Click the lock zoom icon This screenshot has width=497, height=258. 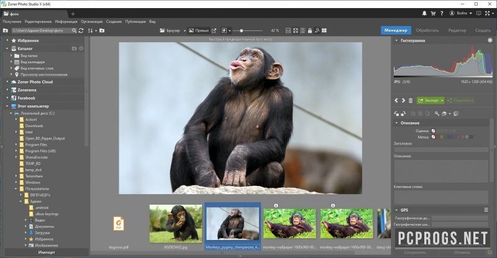coord(310,31)
